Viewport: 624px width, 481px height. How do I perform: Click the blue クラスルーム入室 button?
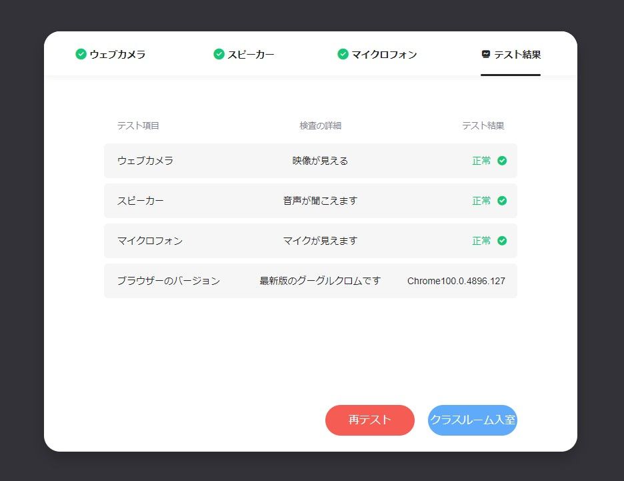[x=472, y=420]
